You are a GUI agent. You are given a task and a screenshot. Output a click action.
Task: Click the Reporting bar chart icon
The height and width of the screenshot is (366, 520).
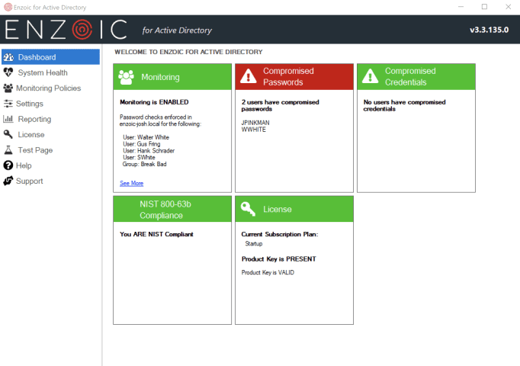(x=8, y=119)
